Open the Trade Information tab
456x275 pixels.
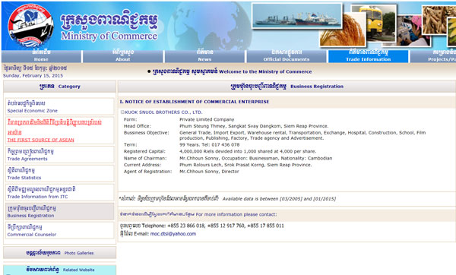[368, 55]
